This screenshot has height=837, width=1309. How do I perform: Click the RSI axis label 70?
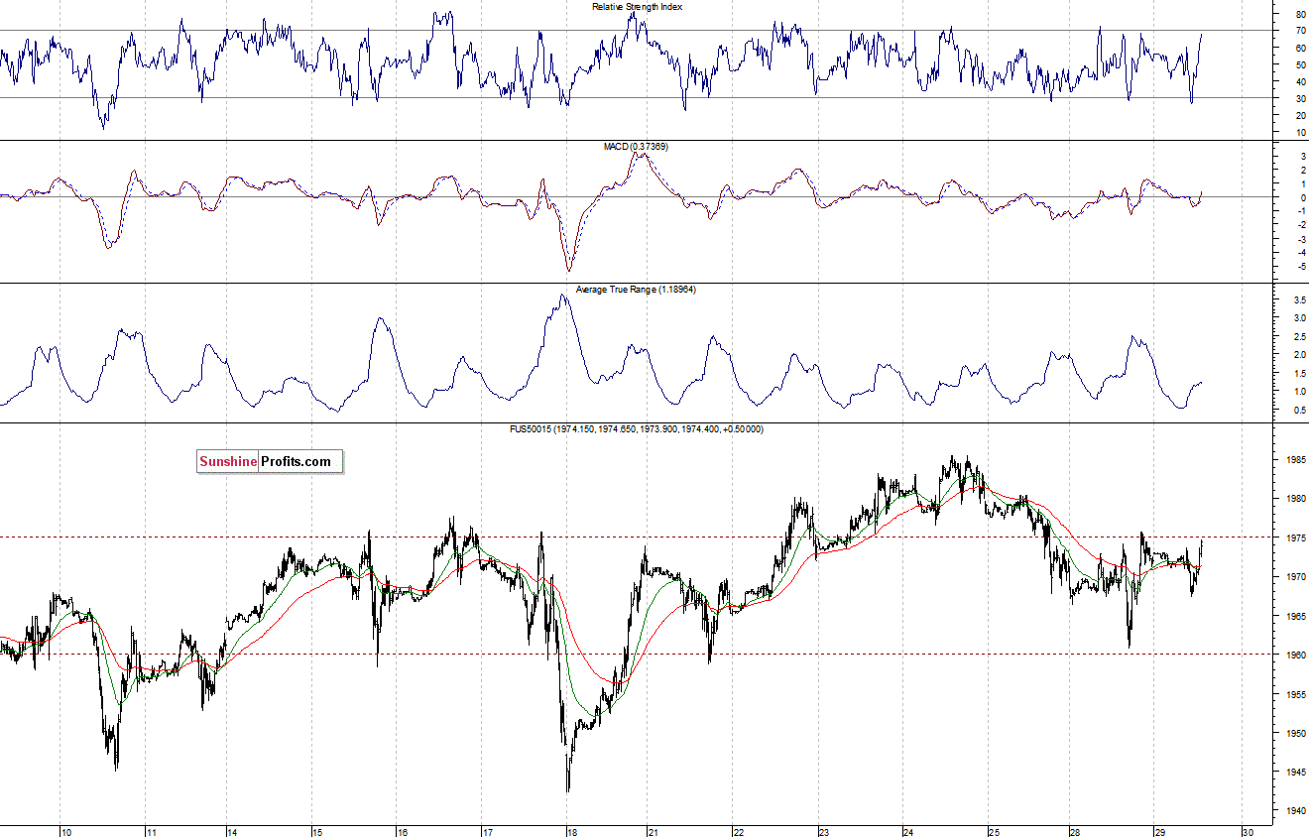(x=1300, y=32)
